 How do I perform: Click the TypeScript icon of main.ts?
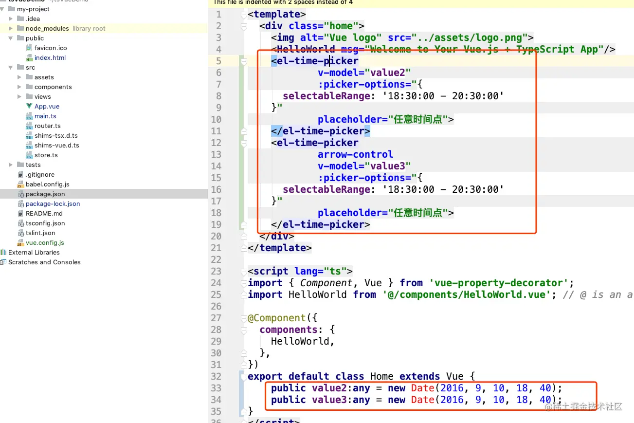pos(29,116)
